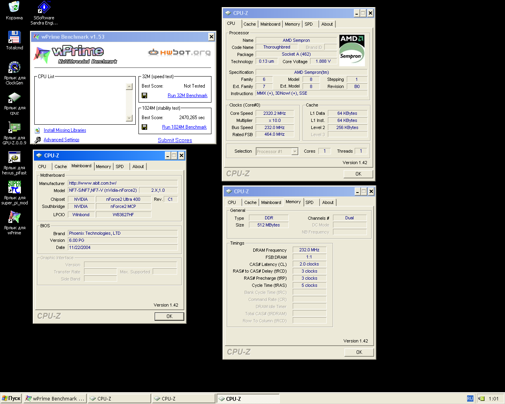Click the manufacturer URL http://www.abit.com.tw/
505x404 pixels.
[123, 183]
